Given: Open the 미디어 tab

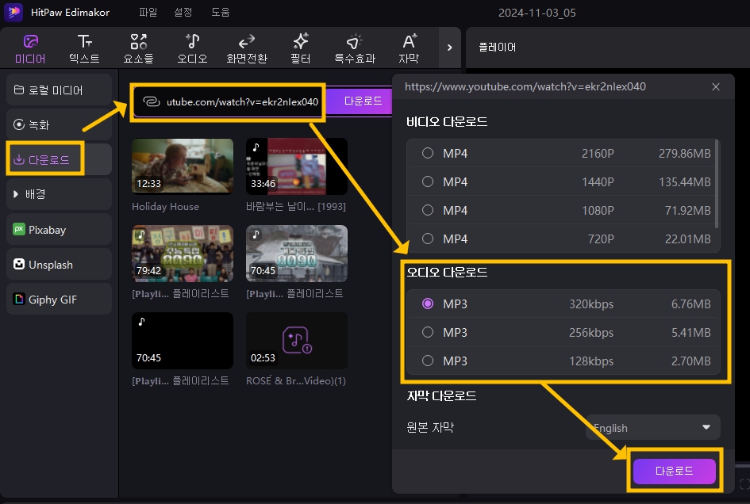Looking at the screenshot, I should pos(30,48).
